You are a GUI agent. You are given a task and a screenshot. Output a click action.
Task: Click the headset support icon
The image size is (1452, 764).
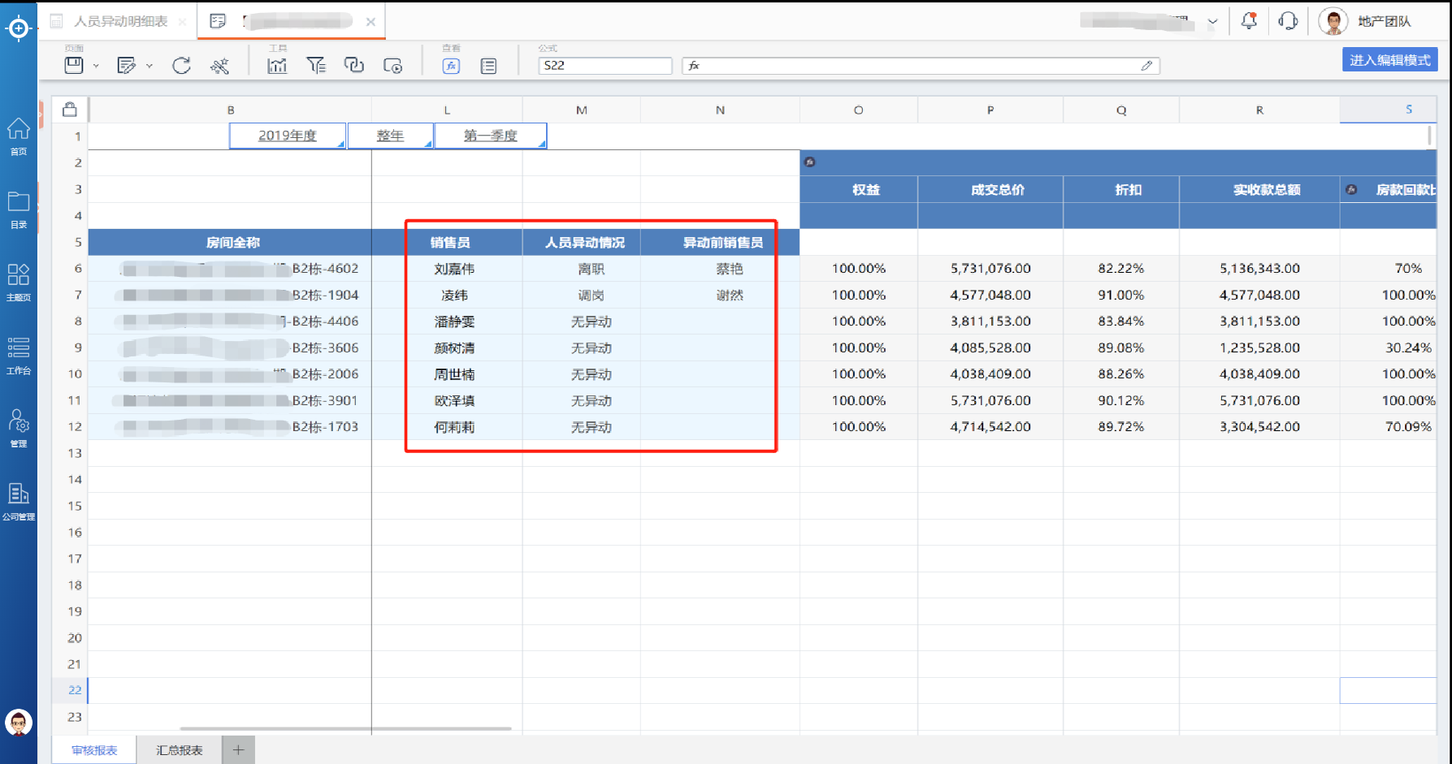pyautogui.click(x=1288, y=21)
